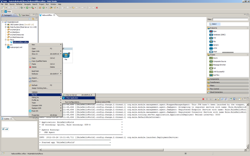Expand the Flow Control palette drawer
The width and height of the screenshot is (250, 156).
tap(228, 89)
